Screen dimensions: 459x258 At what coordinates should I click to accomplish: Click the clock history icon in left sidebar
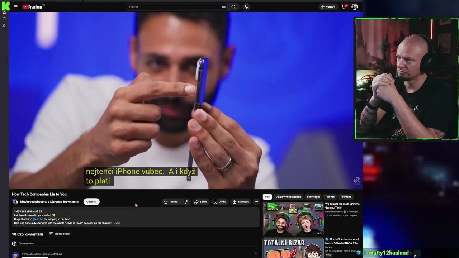(x=4, y=19)
